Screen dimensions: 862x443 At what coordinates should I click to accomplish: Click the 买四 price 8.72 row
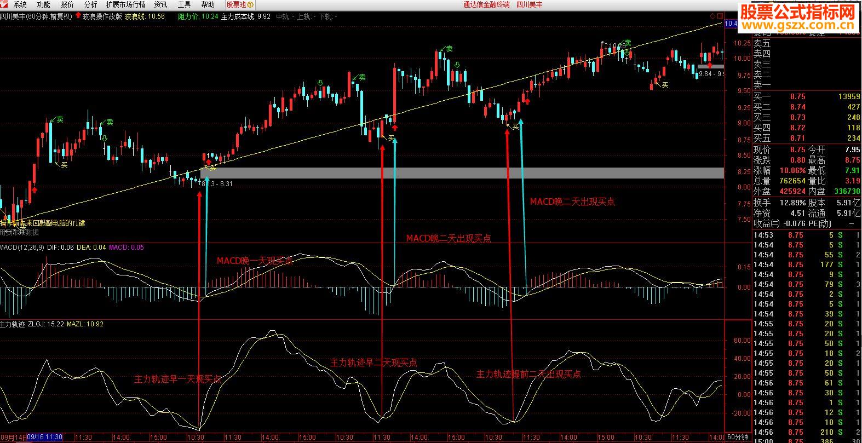click(807, 128)
